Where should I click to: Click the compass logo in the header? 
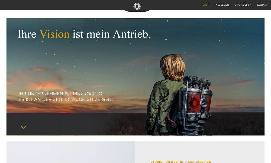pos(137,6)
